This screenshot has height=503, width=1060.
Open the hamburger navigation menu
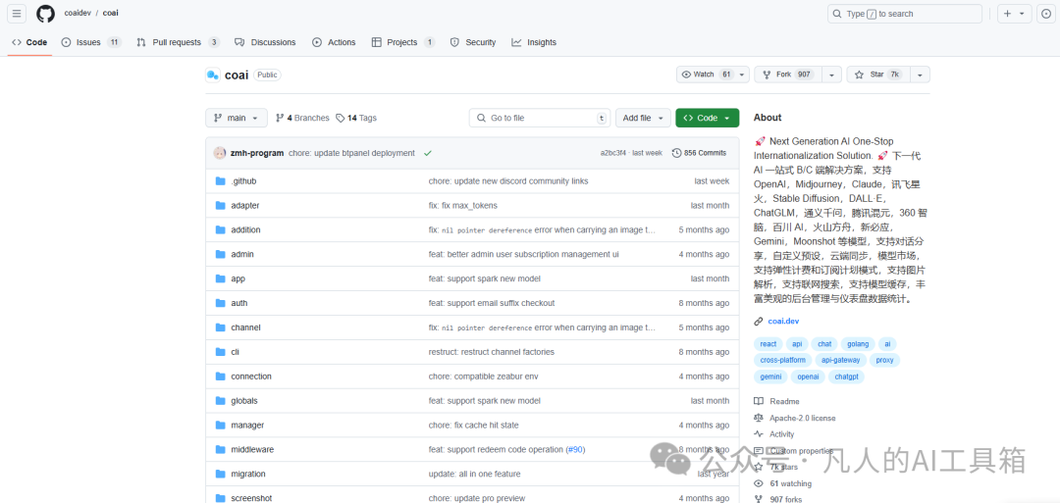click(17, 14)
